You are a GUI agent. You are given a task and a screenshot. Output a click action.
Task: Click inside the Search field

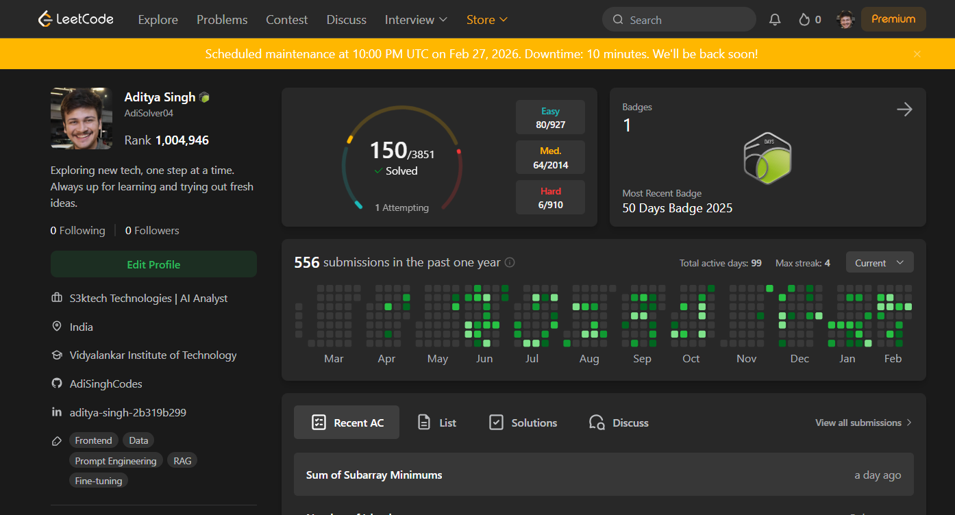[678, 19]
